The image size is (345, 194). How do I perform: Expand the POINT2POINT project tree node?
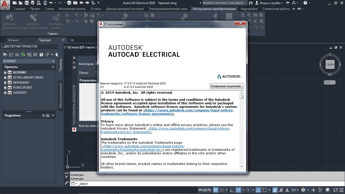[5, 88]
